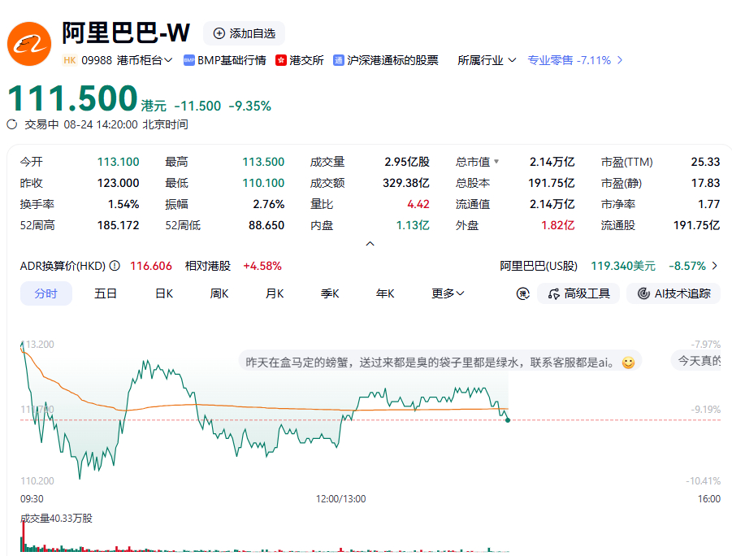Click the 52周高 value 185.172
This screenshot has width=732, height=556.
pyautogui.click(x=118, y=225)
